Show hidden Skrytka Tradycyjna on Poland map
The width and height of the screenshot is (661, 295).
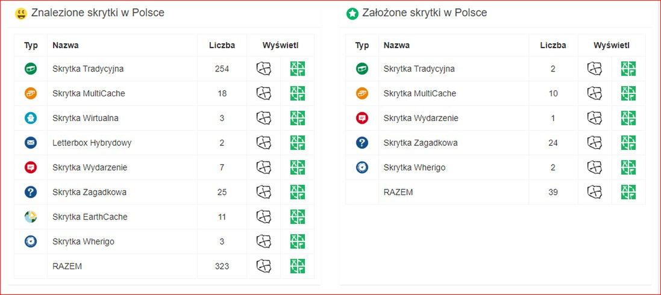point(595,69)
